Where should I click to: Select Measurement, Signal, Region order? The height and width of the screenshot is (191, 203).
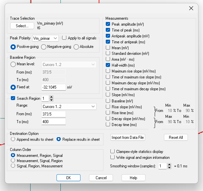13,160
